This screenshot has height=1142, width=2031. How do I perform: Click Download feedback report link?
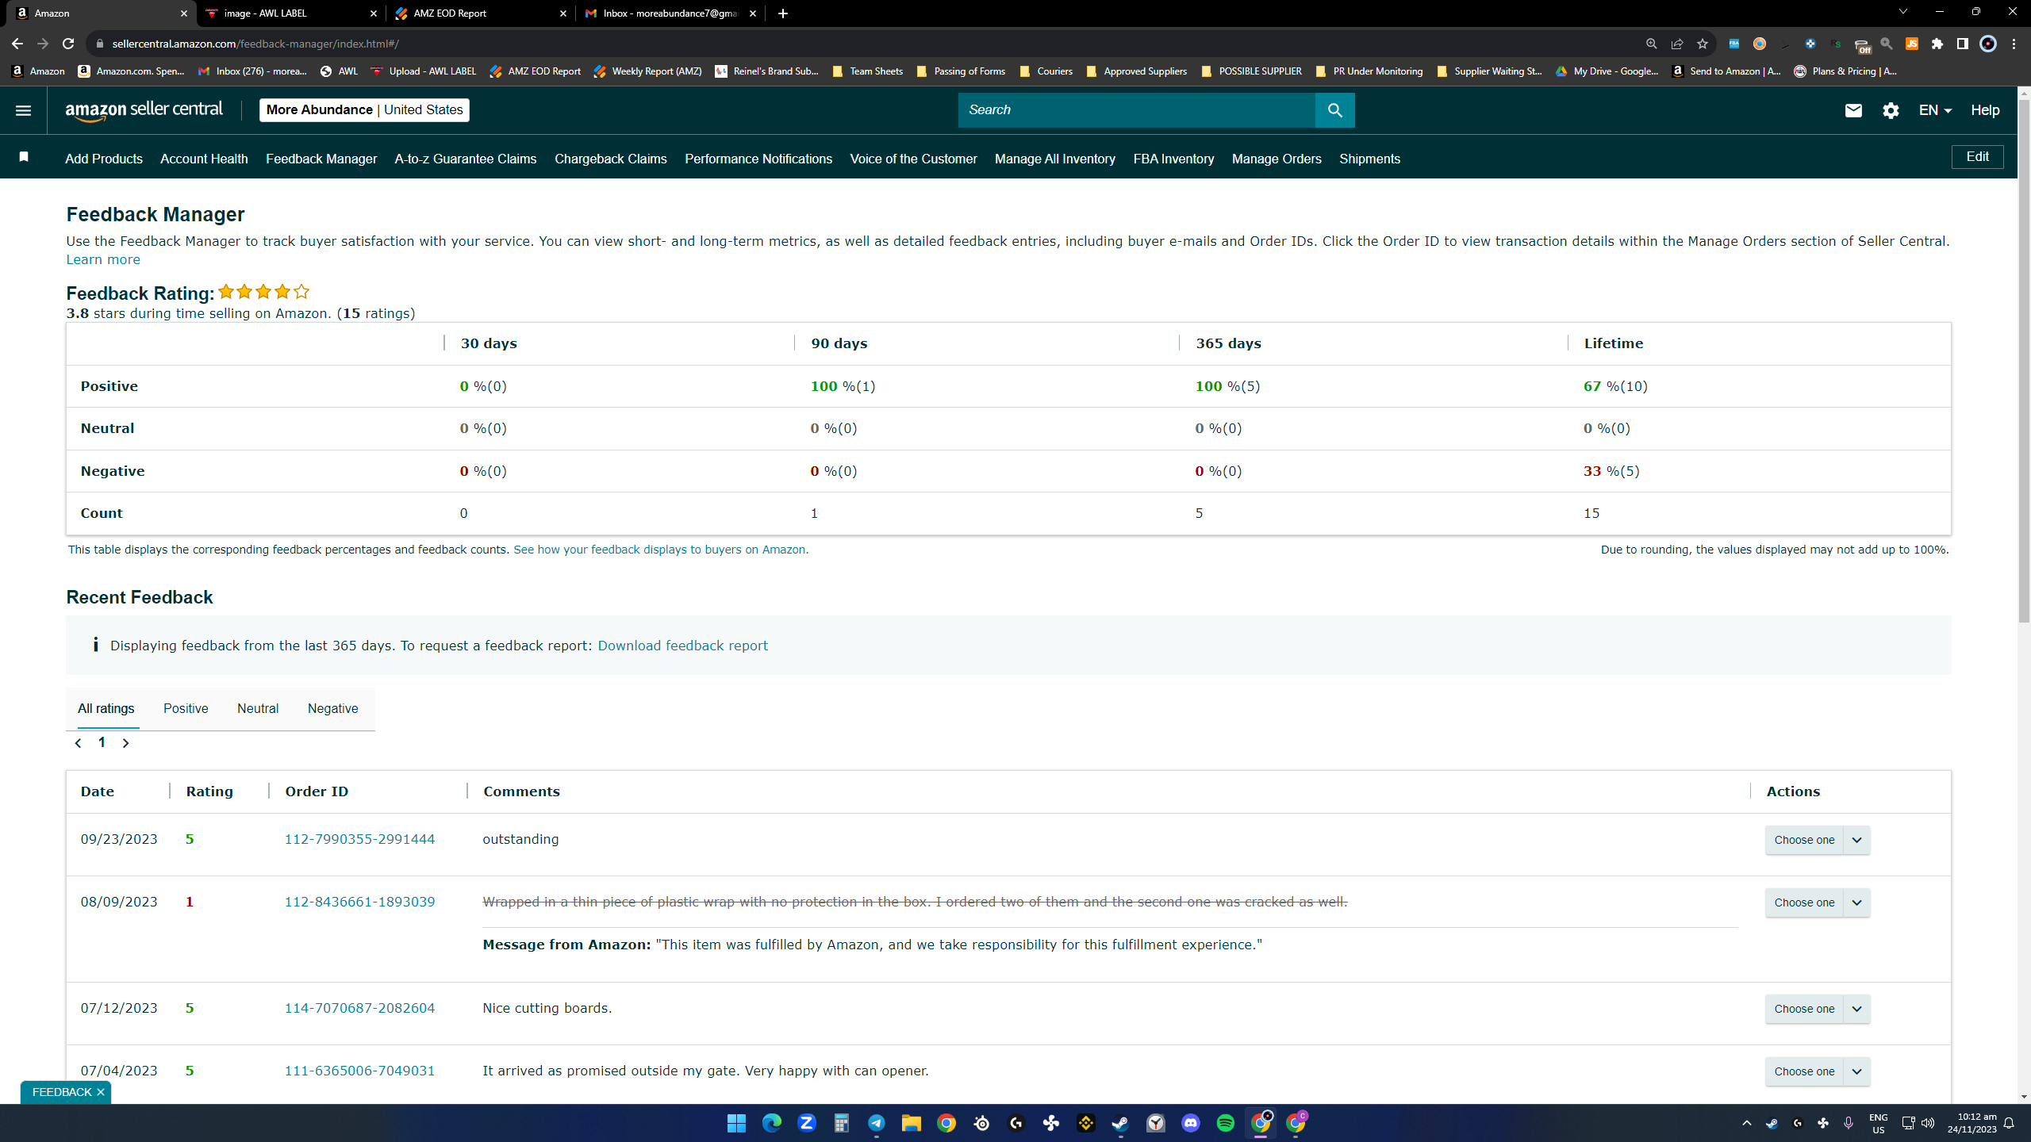[682, 646]
